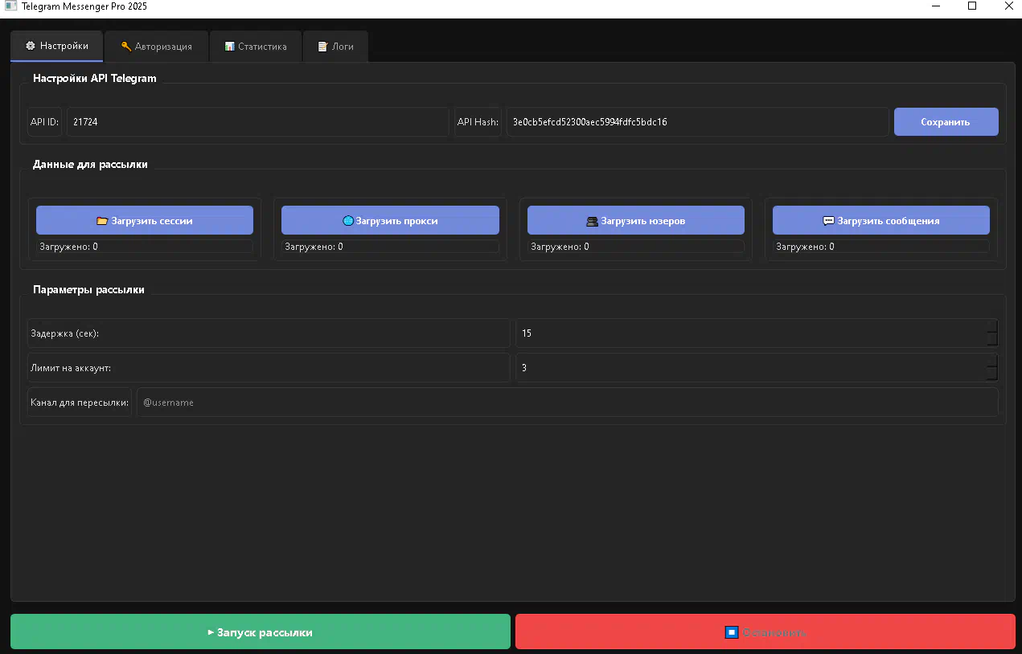The image size is (1022, 654).
Task: Close the Telegram Messenger Pro window
Action: [1008, 6]
